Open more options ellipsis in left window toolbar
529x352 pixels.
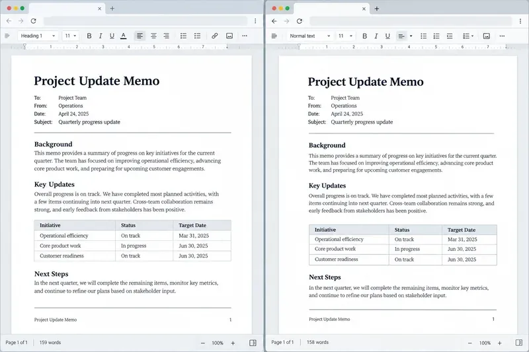[245, 36]
